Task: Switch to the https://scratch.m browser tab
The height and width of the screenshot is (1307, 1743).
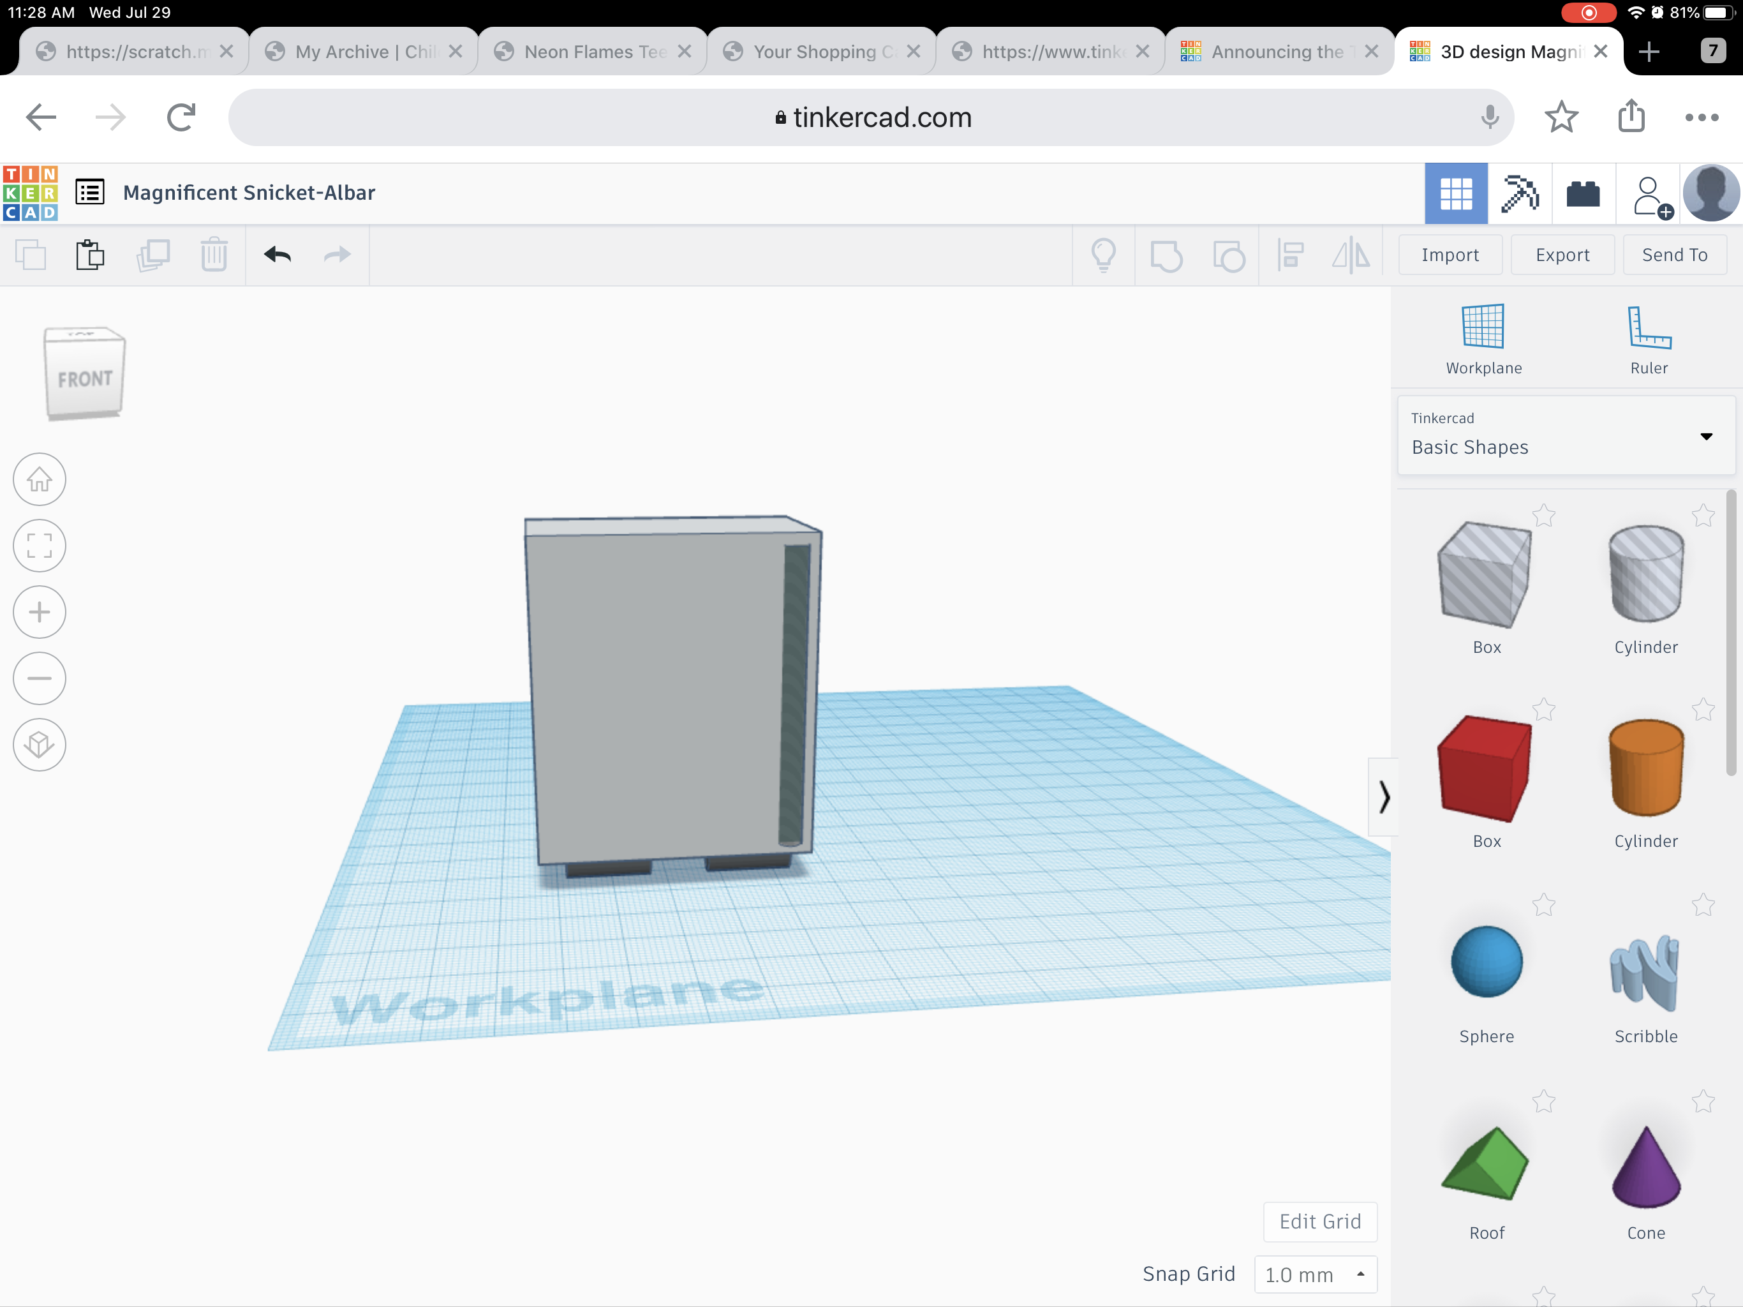Action: point(134,51)
